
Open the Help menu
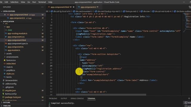(x=50, y=2)
